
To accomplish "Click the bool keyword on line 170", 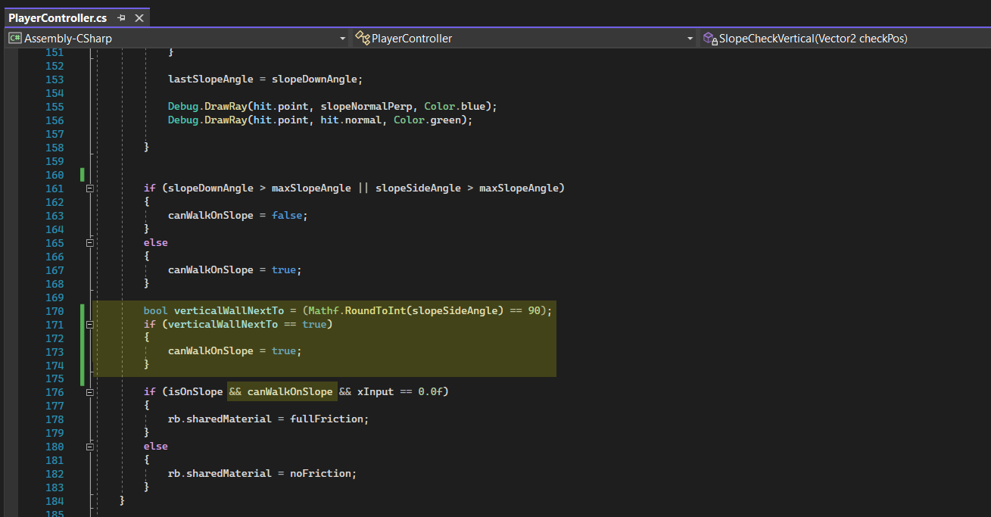I will point(156,310).
